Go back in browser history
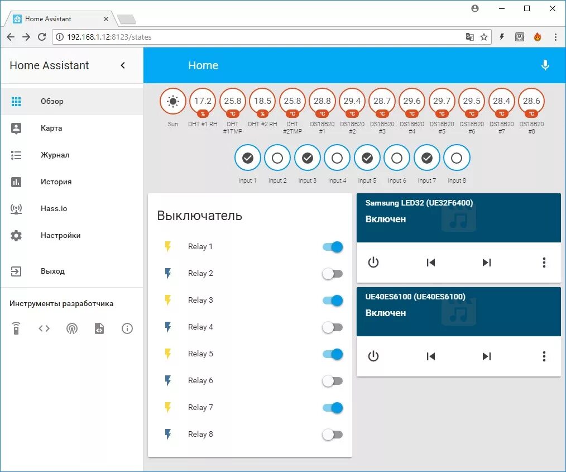The height and width of the screenshot is (472, 566). coord(11,37)
